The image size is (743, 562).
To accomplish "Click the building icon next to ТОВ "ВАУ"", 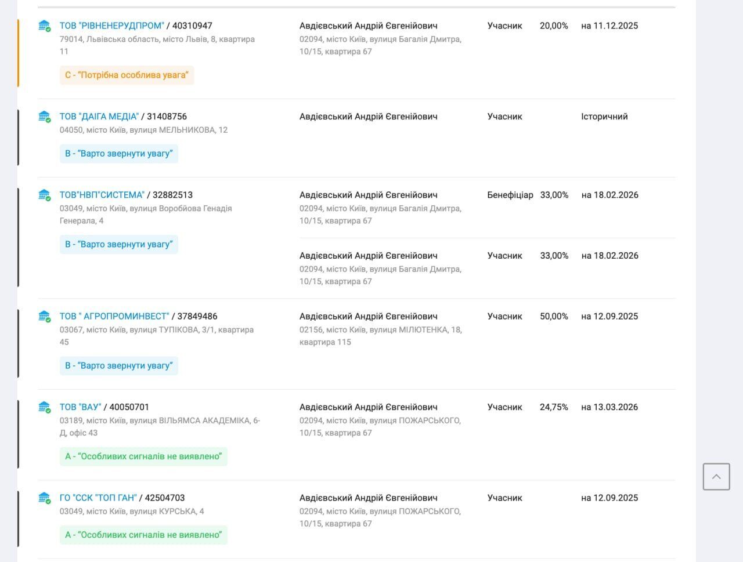I will 44,407.
